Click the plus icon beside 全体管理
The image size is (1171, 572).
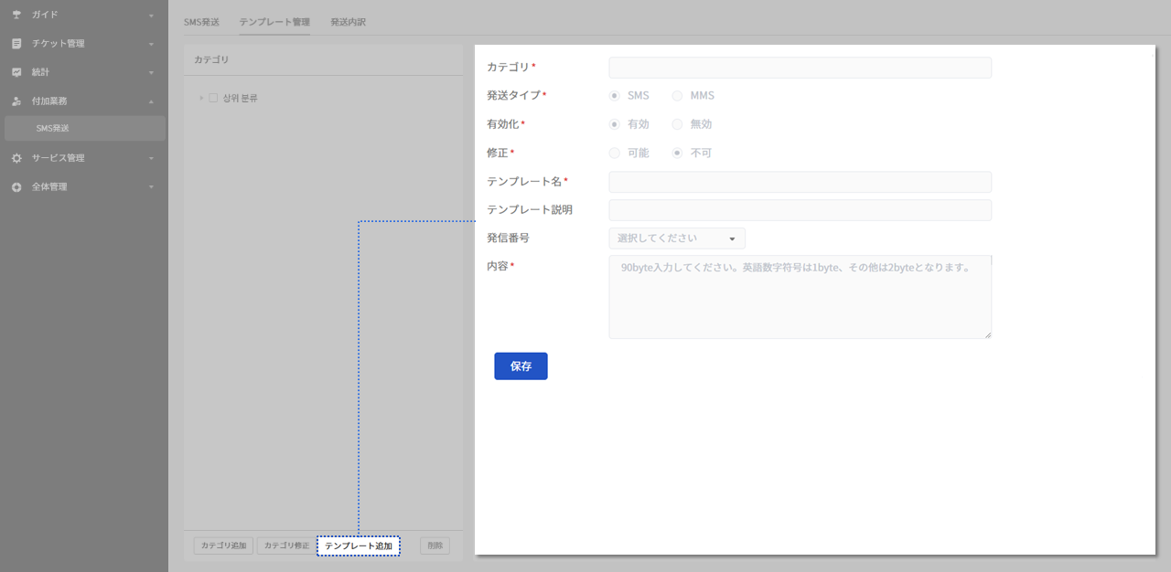16,186
